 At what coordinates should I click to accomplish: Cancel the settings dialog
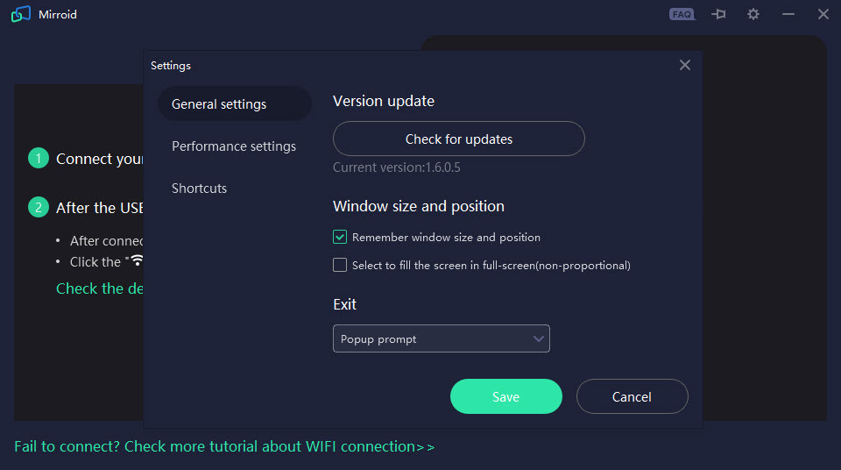(x=632, y=396)
